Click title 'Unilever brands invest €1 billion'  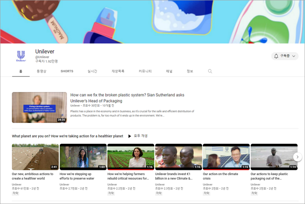point(174,176)
